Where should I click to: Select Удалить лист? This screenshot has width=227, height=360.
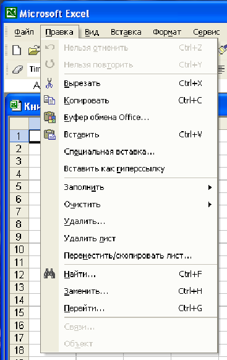click(x=129, y=239)
